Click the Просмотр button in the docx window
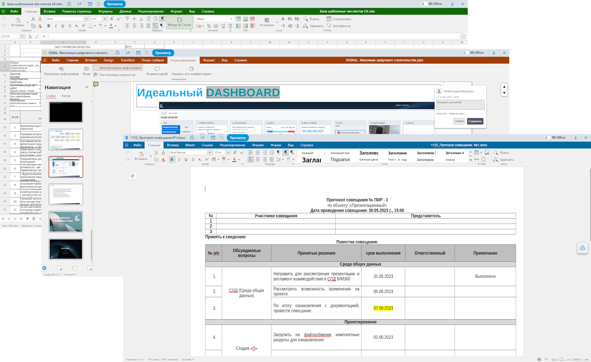 click(238, 138)
